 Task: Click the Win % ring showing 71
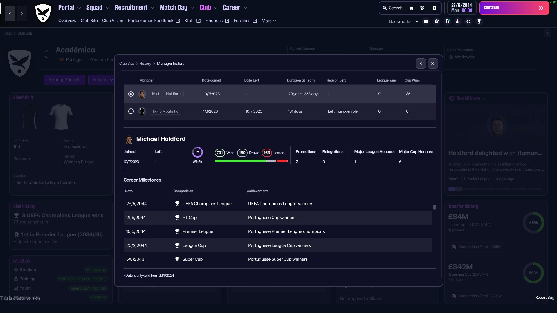tap(197, 152)
